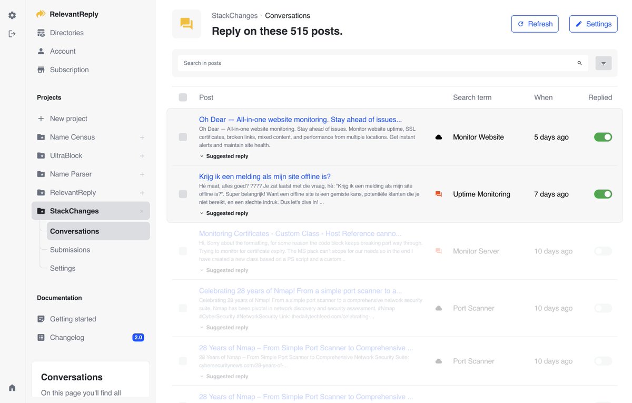Click the RelevantReply logo arrow icon

tap(41, 14)
